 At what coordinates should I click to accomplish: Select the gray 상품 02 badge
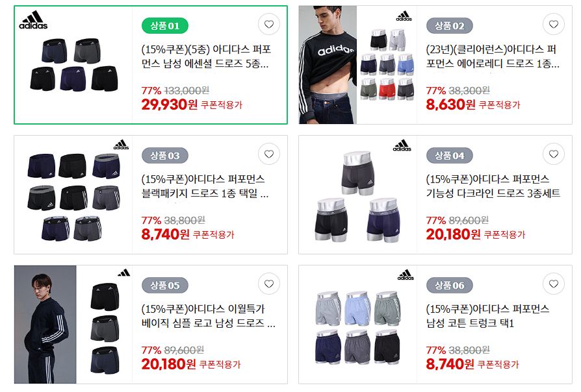pos(450,26)
